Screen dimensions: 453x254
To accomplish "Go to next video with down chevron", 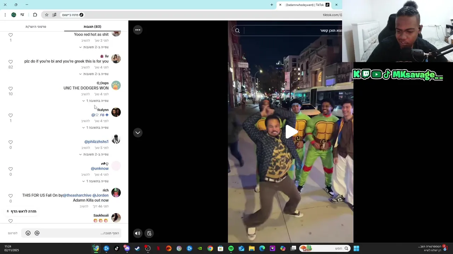I will coord(138,133).
